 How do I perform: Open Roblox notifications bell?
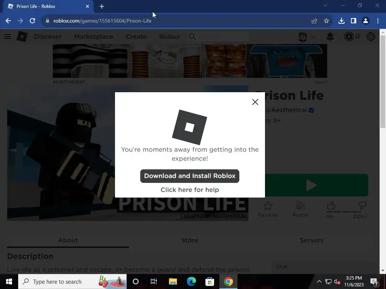[x=330, y=37]
